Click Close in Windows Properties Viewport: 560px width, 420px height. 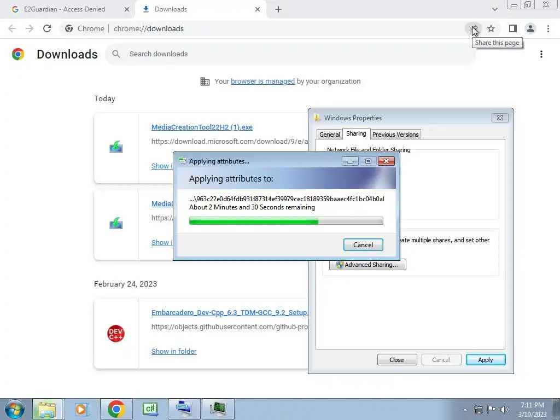click(x=397, y=360)
